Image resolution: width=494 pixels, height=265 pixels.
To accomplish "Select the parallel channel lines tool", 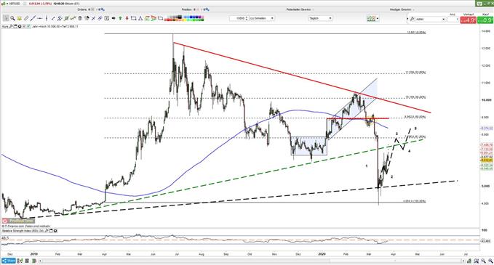I will (60, 18).
